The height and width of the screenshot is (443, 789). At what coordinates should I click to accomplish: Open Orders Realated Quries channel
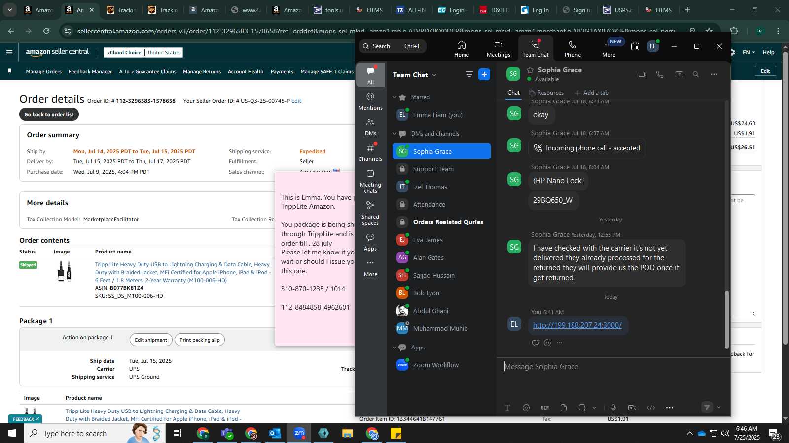(441, 222)
